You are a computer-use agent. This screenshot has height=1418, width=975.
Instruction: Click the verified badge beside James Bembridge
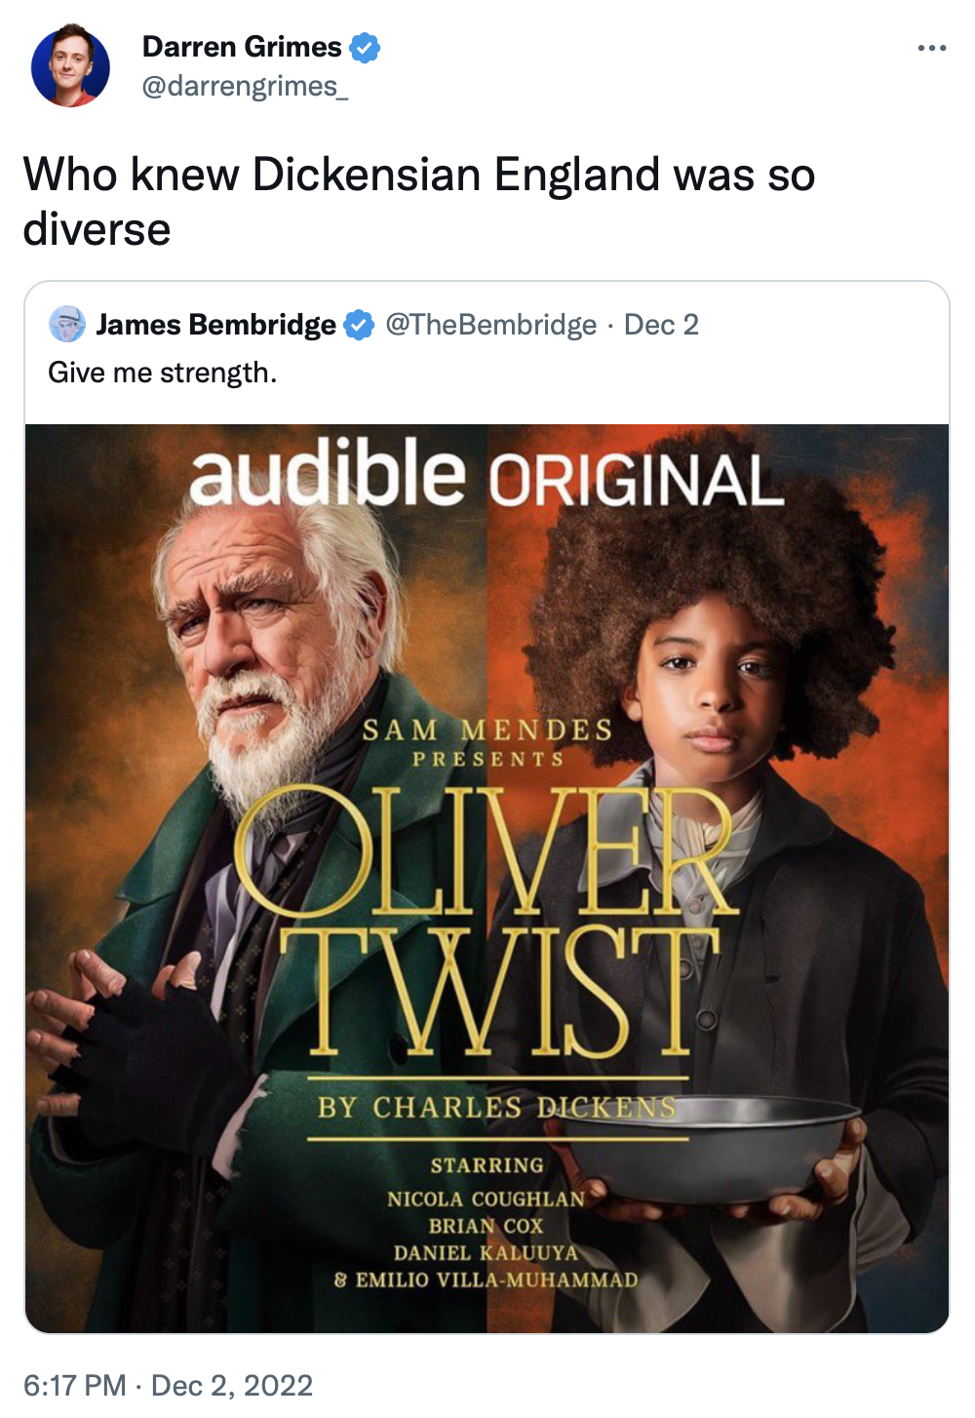coord(360,325)
